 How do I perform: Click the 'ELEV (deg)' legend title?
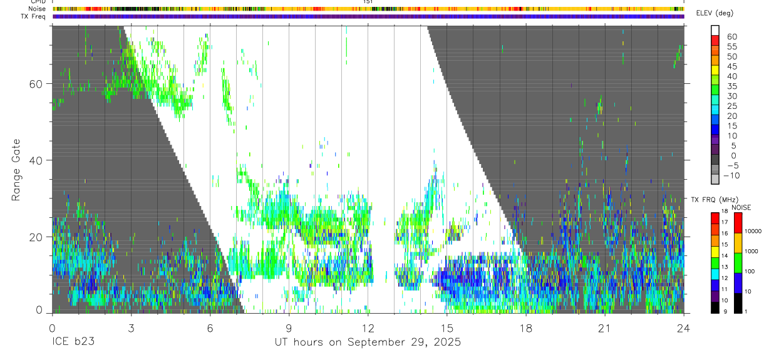pos(715,13)
